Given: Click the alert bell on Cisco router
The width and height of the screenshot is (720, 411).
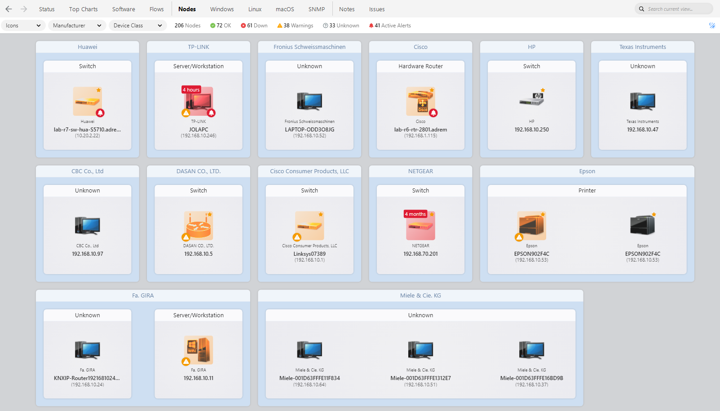Looking at the screenshot, I should click(433, 113).
